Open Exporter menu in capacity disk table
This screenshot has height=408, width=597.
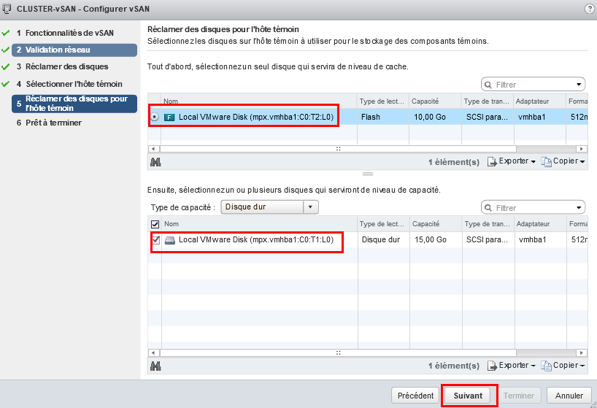[512, 366]
